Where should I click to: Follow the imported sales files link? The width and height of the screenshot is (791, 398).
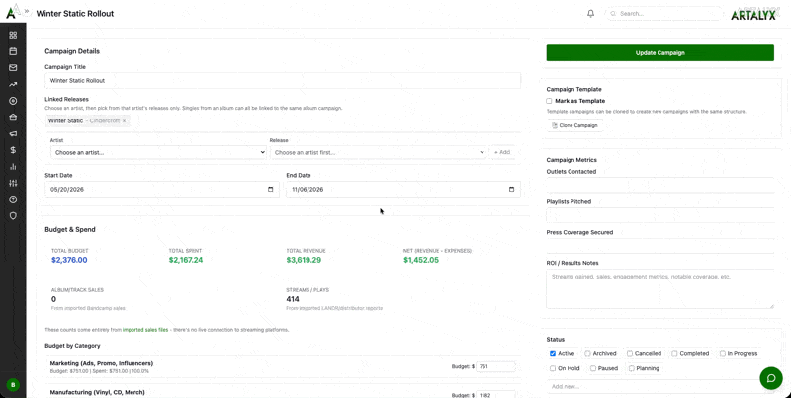(145, 330)
